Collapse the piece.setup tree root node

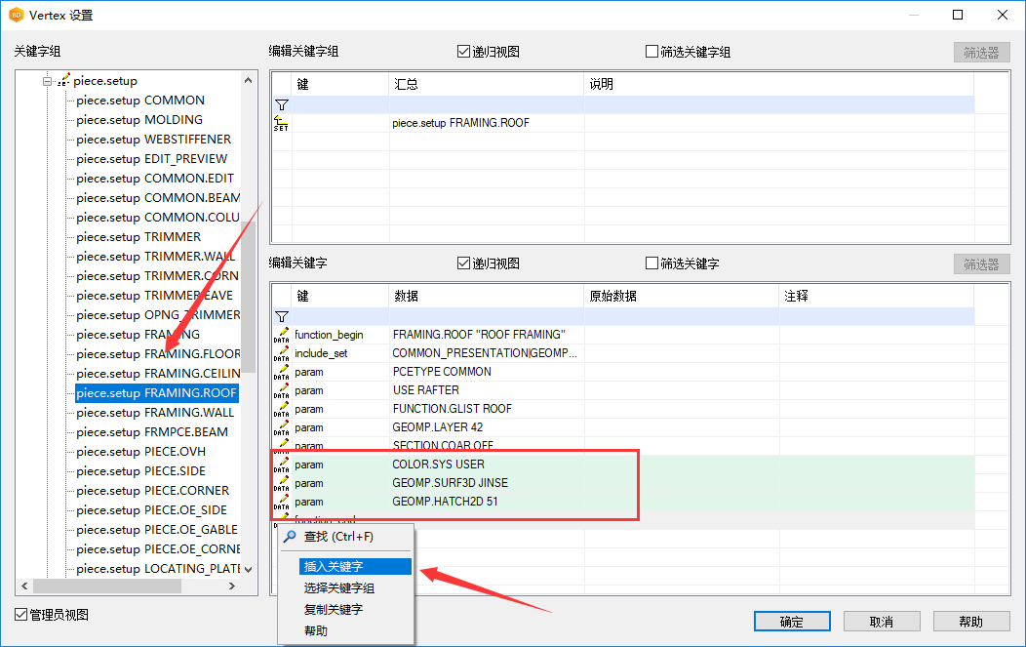47,81
